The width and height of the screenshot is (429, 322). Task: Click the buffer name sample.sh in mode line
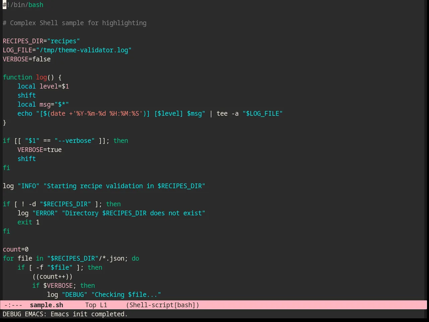(47, 305)
